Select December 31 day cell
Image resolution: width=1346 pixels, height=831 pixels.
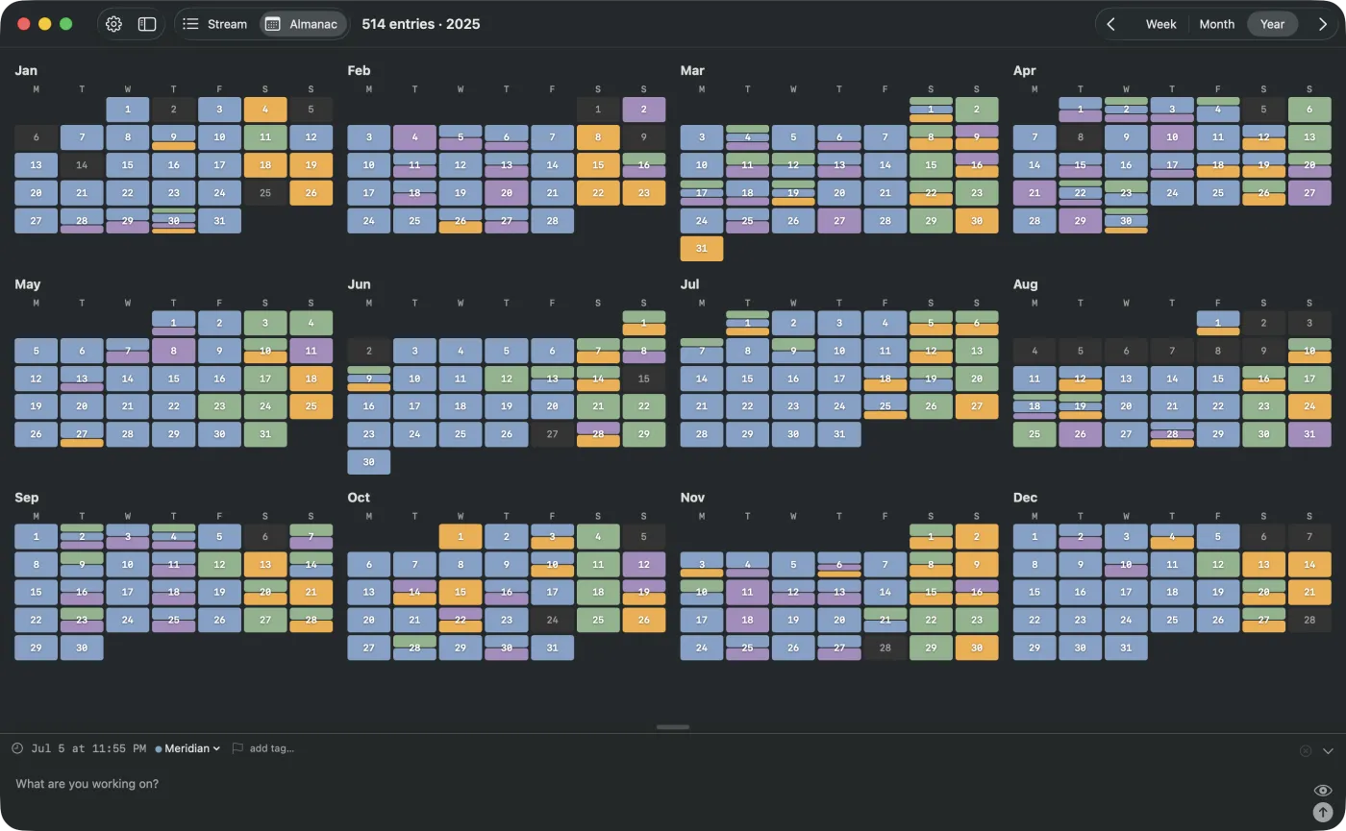tap(1126, 648)
